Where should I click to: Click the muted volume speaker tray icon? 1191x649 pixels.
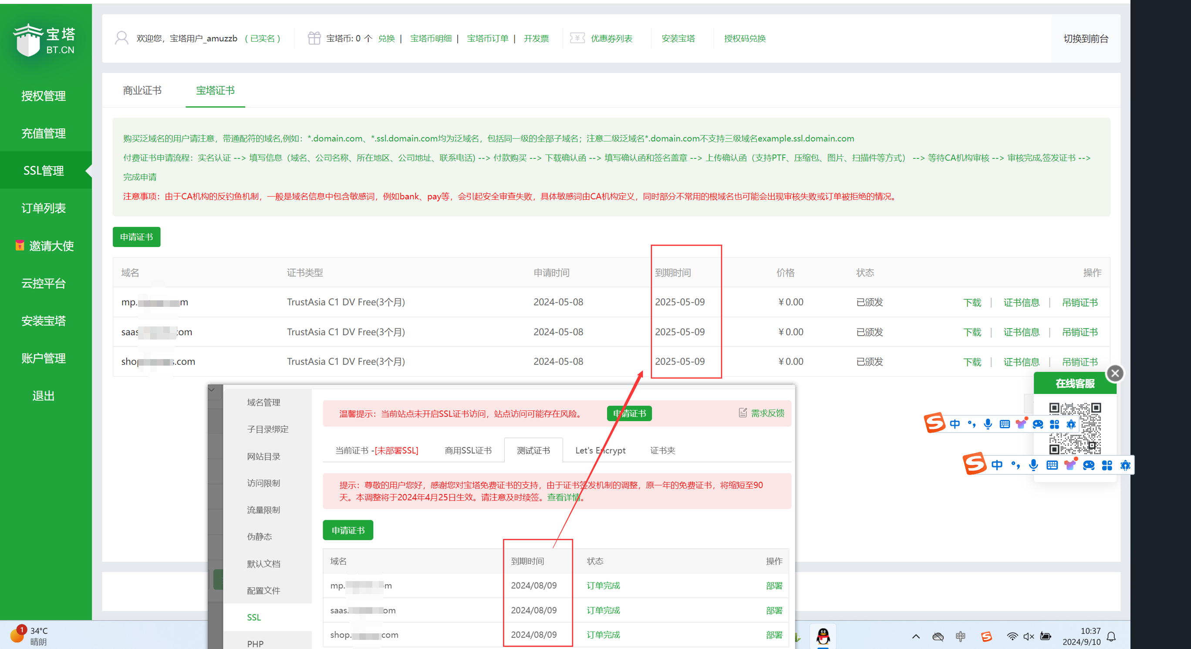1028,636
